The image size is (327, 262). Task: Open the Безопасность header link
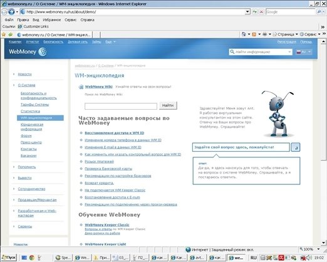pos(53,42)
